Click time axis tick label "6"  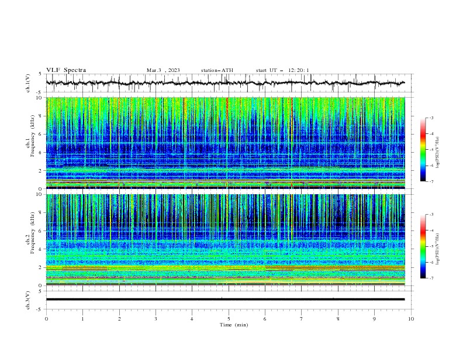pyautogui.click(x=265, y=319)
